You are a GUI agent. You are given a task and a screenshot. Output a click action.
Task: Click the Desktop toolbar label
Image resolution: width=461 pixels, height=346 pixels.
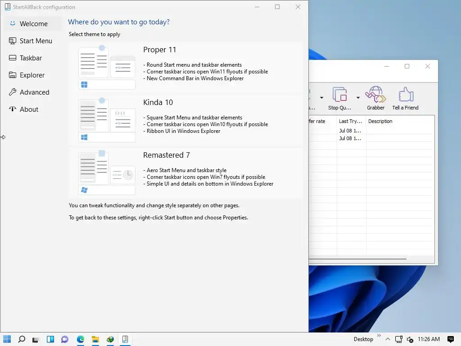(363, 339)
